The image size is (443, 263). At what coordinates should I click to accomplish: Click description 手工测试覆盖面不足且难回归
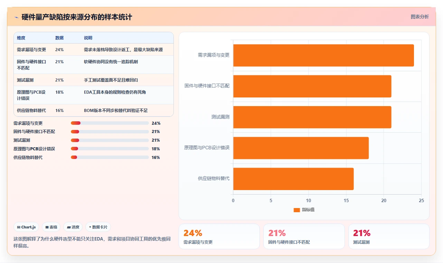click(111, 80)
